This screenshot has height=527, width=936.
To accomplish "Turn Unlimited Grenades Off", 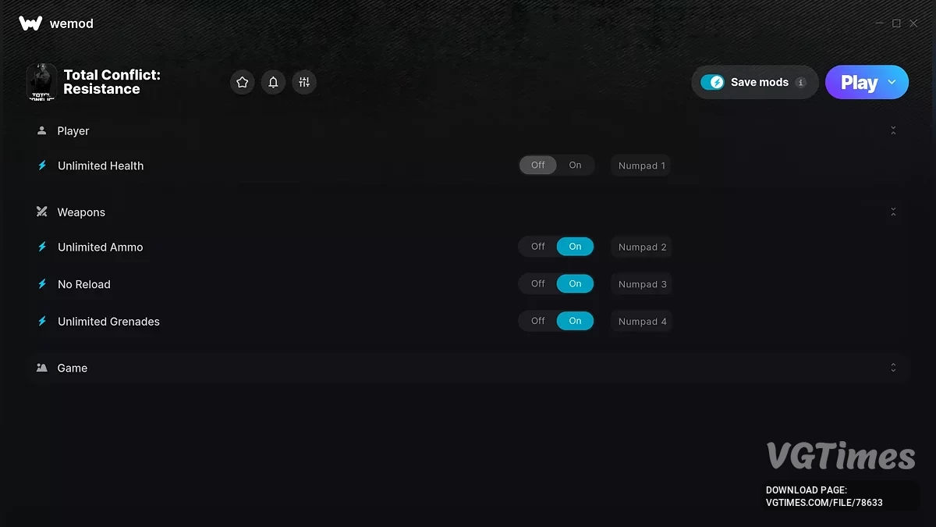I will click(538, 320).
